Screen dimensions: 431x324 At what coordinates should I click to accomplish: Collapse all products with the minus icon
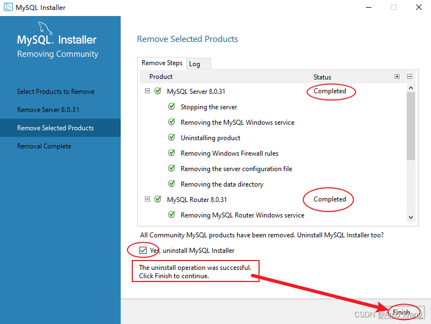pos(410,77)
